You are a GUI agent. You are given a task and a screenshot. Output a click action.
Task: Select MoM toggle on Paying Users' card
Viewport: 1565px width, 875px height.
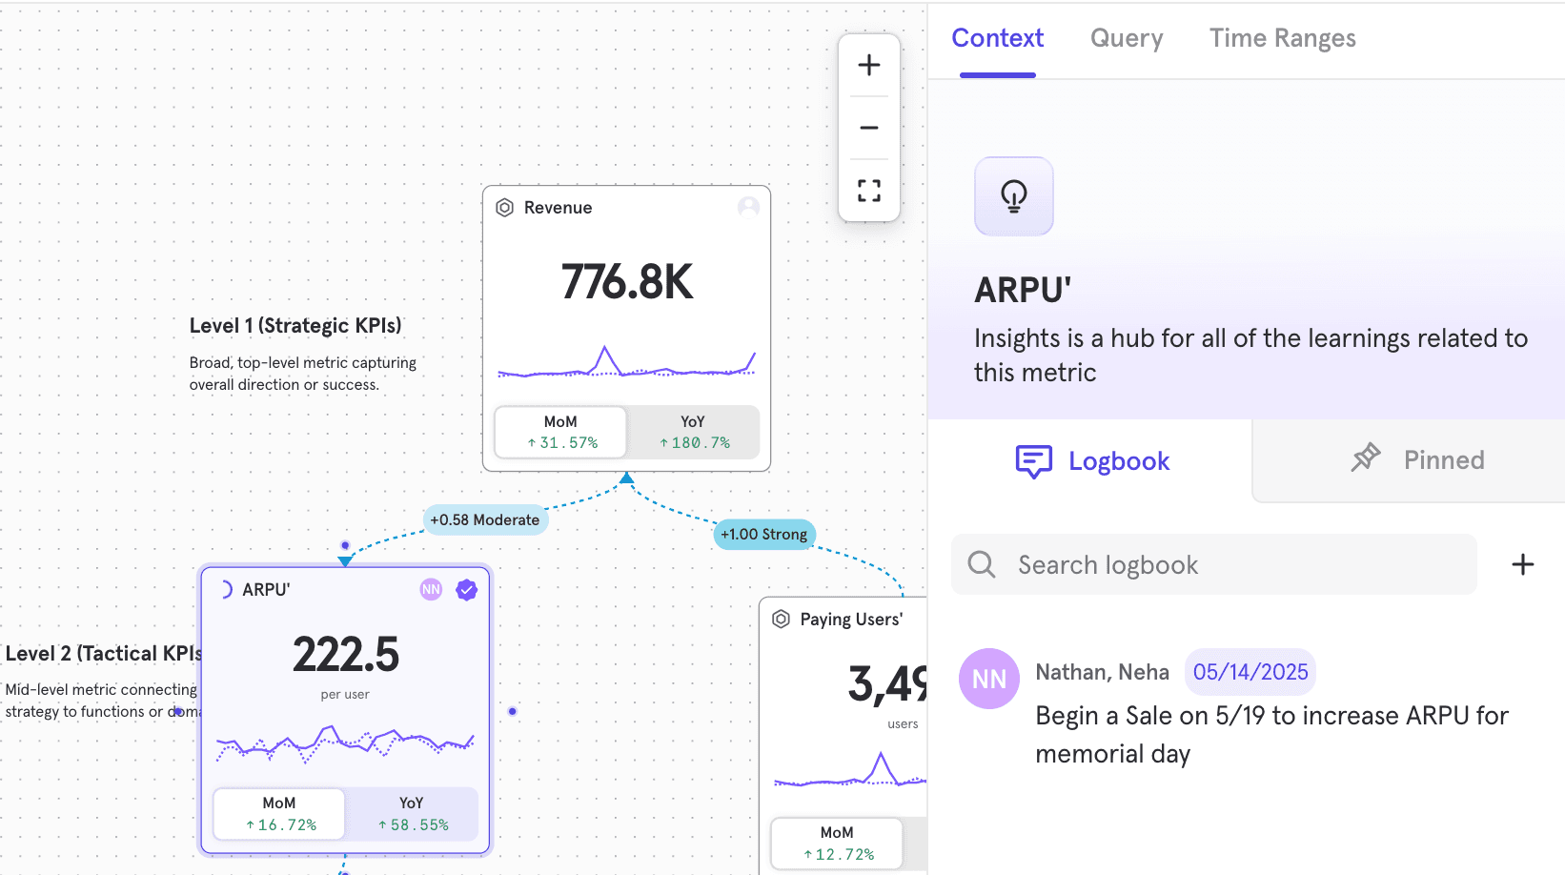click(x=837, y=843)
